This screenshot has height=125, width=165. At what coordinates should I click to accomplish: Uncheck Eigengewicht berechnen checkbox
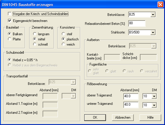pos(10,21)
